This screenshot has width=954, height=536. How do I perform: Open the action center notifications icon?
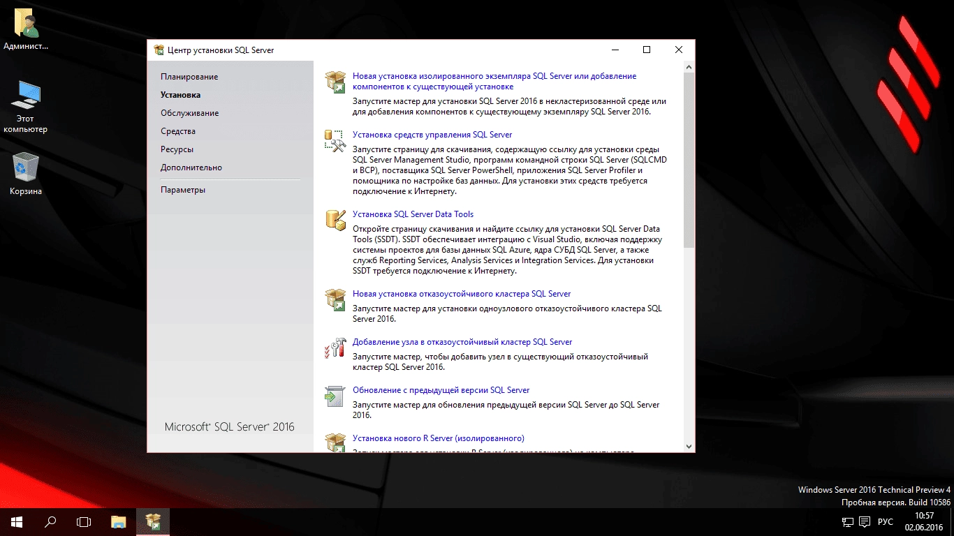(x=865, y=522)
